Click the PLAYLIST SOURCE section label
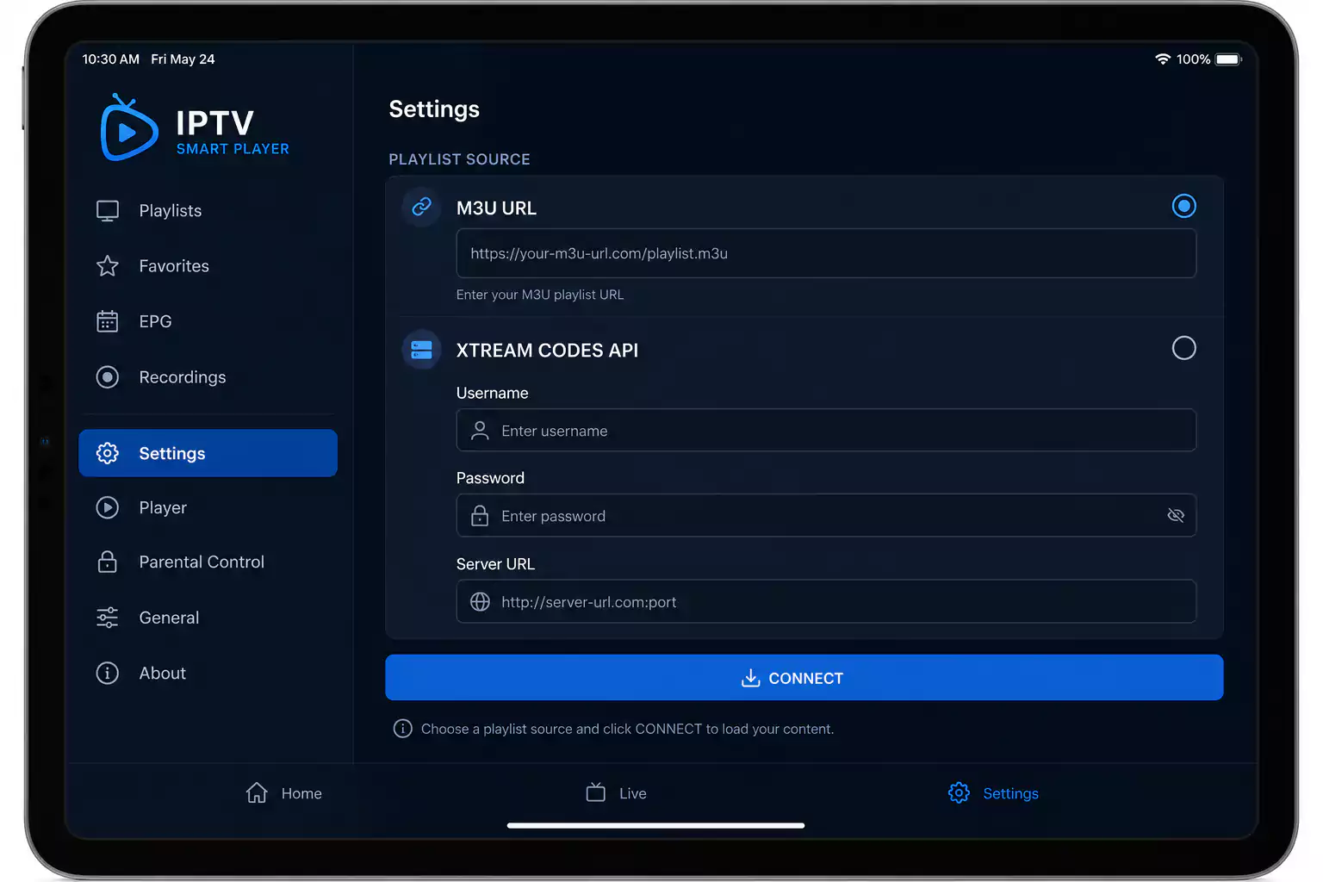The height and width of the screenshot is (882, 1323). coord(459,159)
